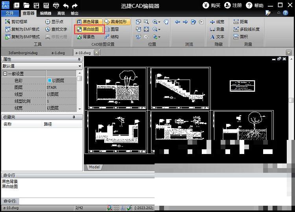Switch to the 查看器 viewer tab
The width and height of the screenshot is (295, 212).
tap(28, 13)
